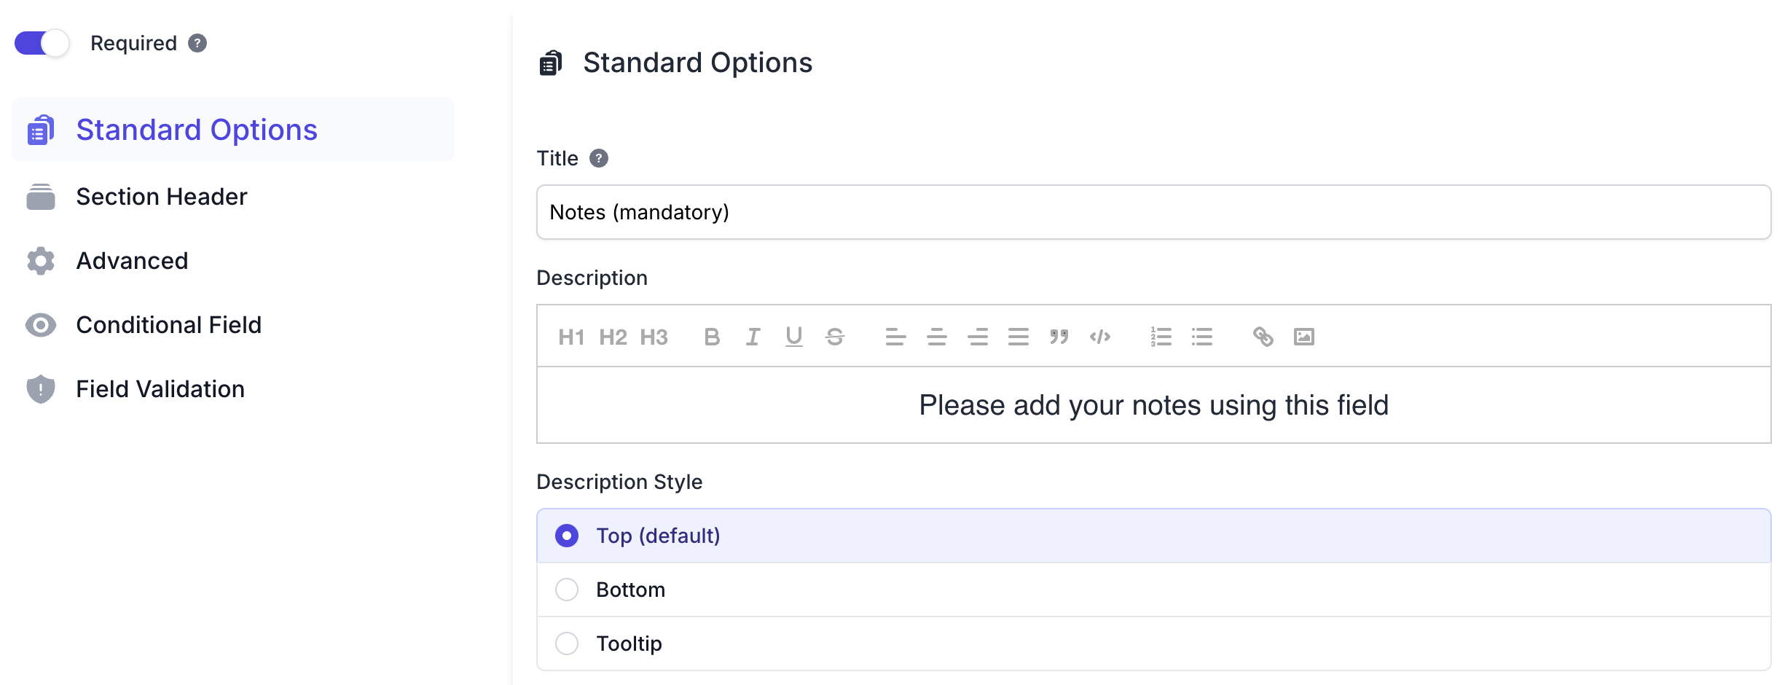
Task: Apply italic formatting in description toolbar
Action: point(753,337)
